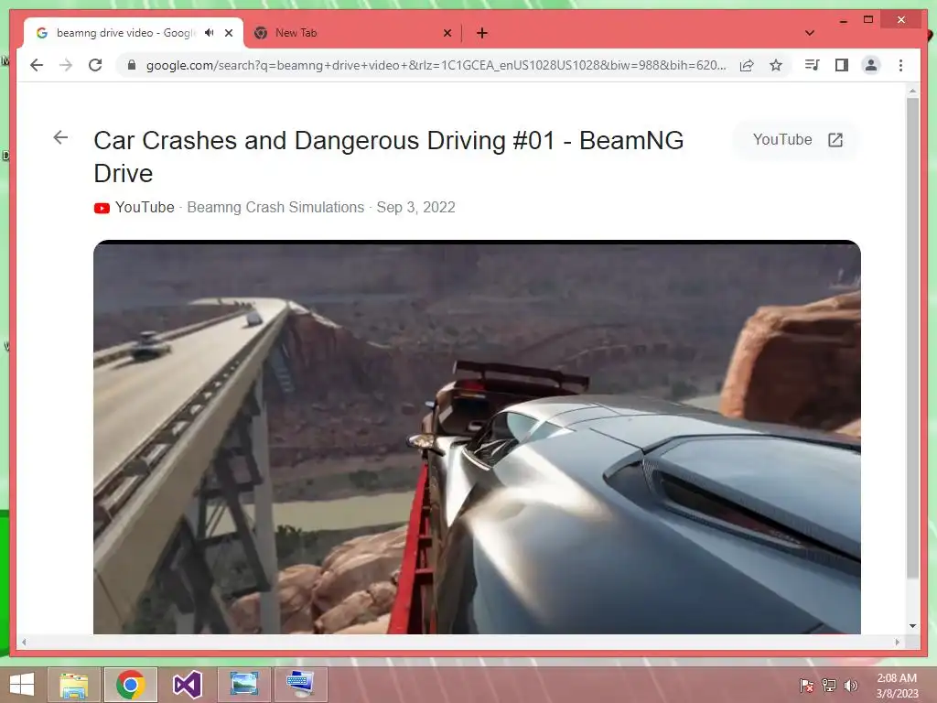Close the beamng drive video tab
This screenshot has height=703, width=937.
coord(229,33)
